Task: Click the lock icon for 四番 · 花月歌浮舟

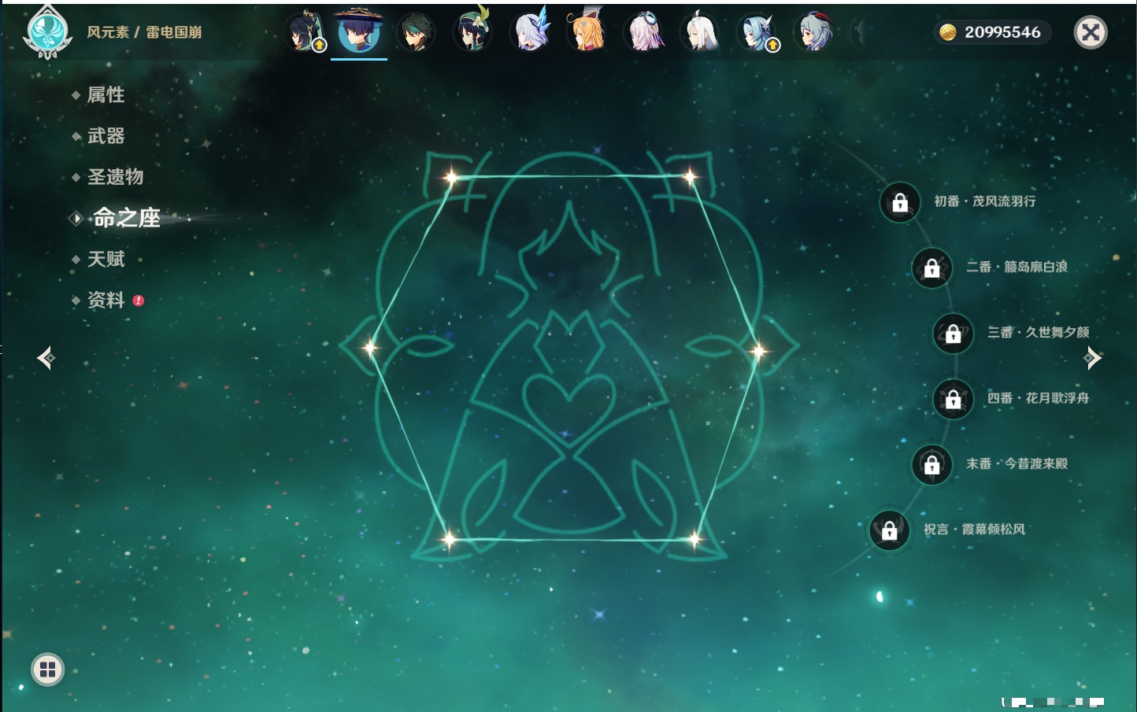Action: [954, 399]
